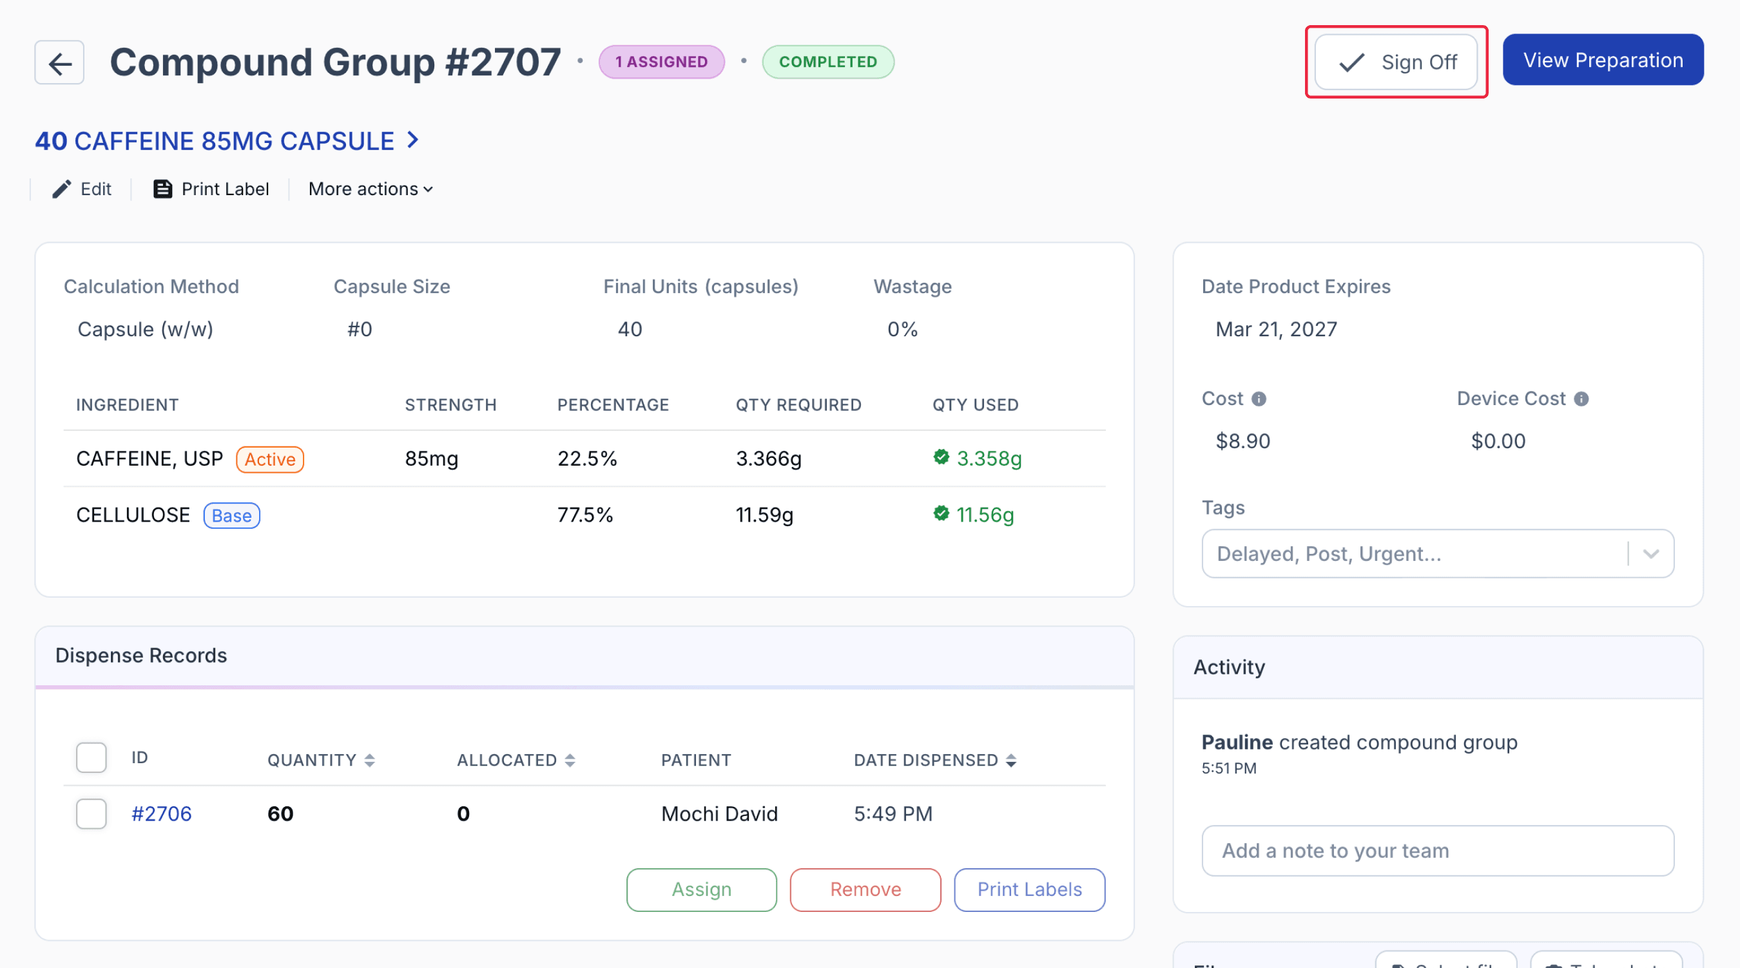1740x968 pixels.
Task: Tick the select-all checkbox beside ID header
Action: pyautogui.click(x=91, y=757)
